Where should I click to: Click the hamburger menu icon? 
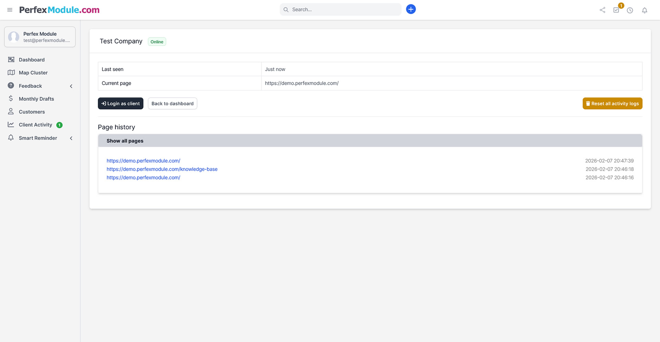pos(10,10)
